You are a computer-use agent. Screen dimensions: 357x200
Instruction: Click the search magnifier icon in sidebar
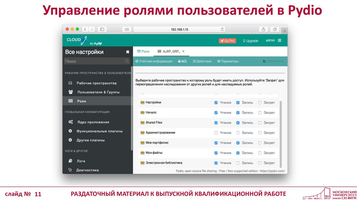click(x=127, y=61)
